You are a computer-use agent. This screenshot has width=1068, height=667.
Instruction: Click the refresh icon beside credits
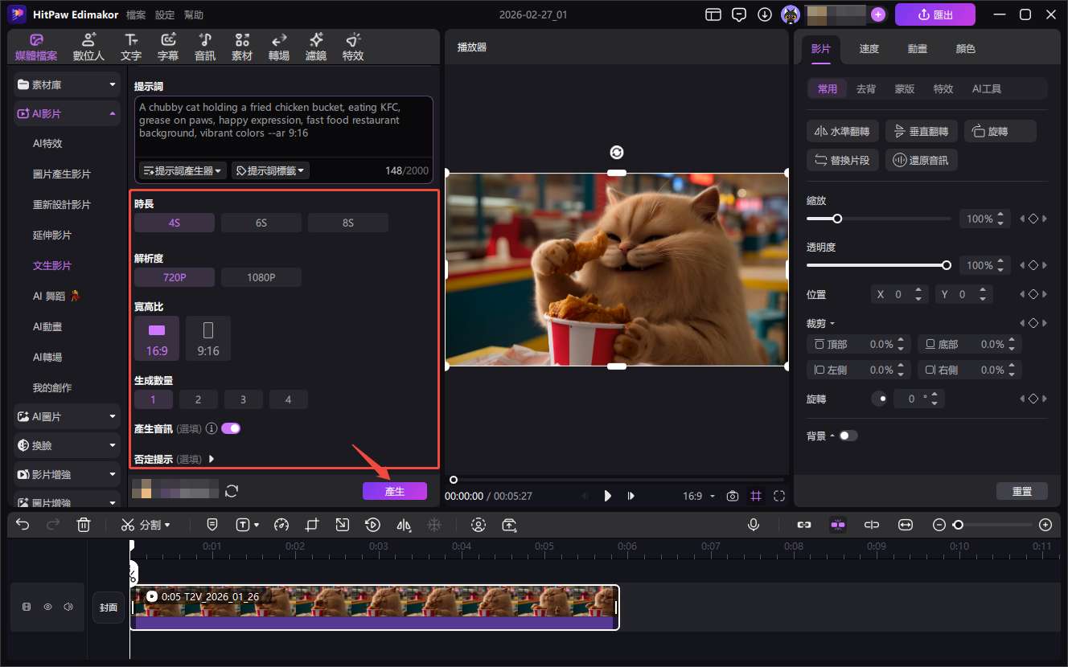click(x=232, y=491)
